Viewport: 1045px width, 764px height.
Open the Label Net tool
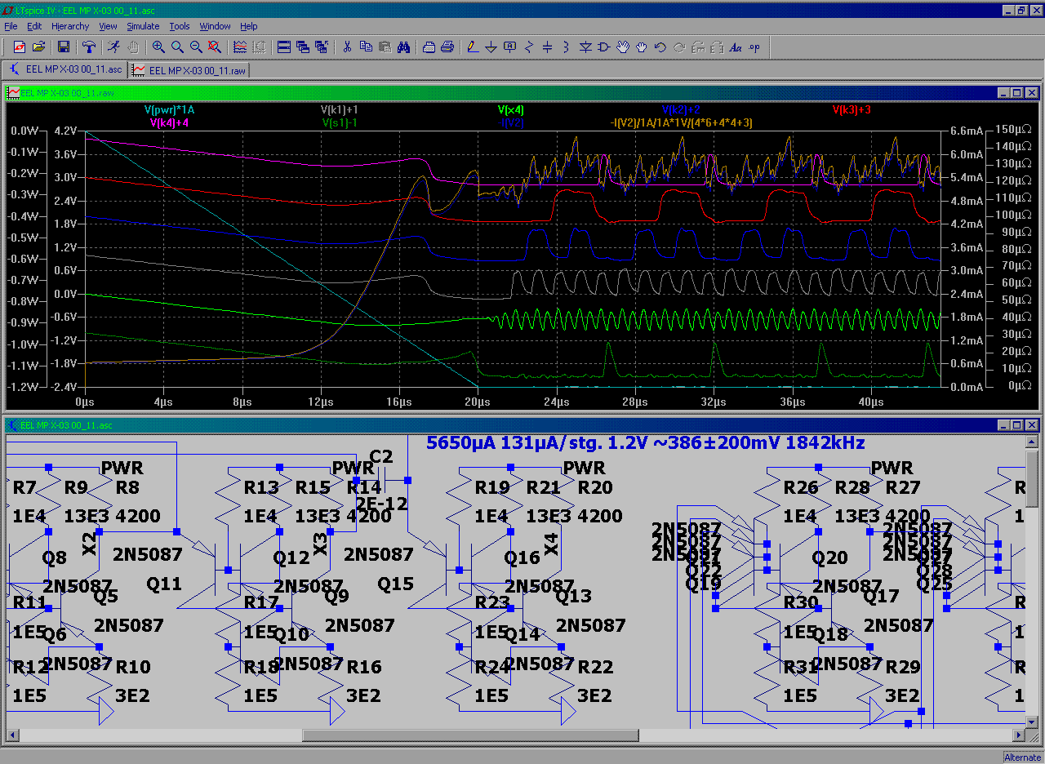(x=510, y=47)
